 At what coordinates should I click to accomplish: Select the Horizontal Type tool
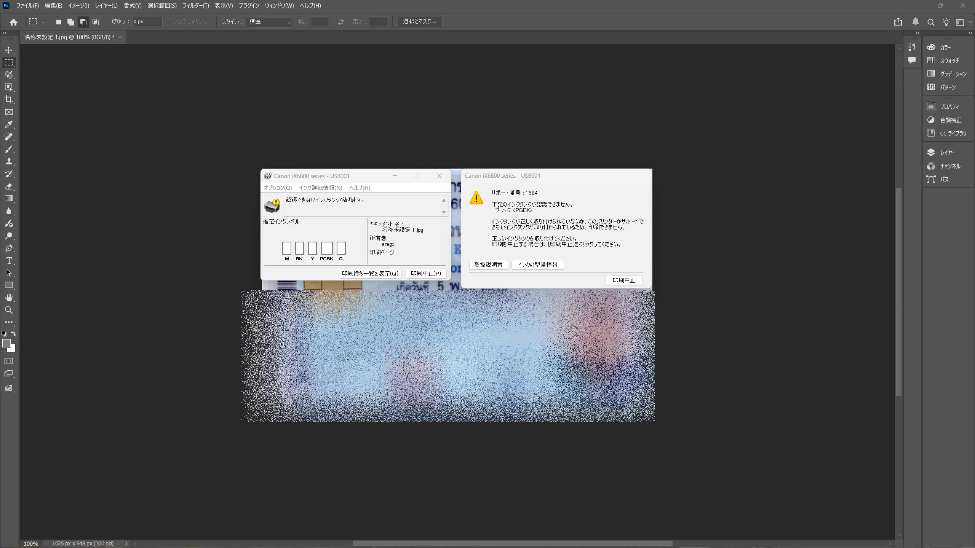click(9, 261)
